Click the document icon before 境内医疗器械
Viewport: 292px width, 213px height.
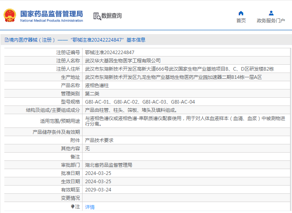[x=7, y=40]
